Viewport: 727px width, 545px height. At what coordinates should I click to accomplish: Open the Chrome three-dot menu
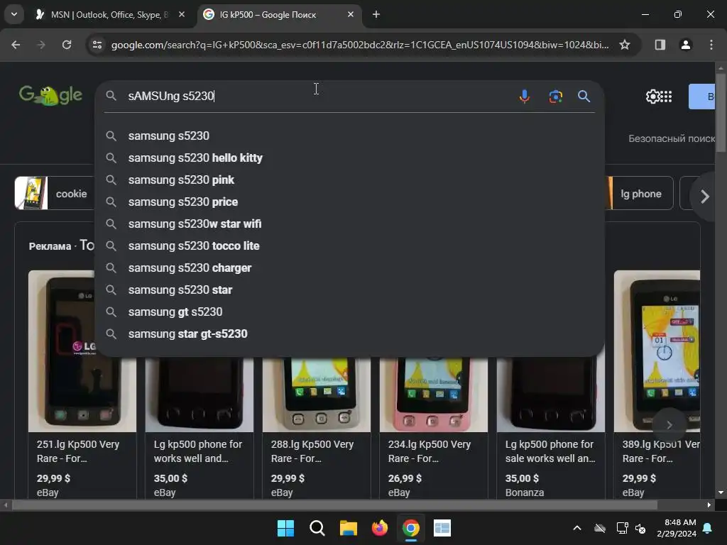click(711, 45)
